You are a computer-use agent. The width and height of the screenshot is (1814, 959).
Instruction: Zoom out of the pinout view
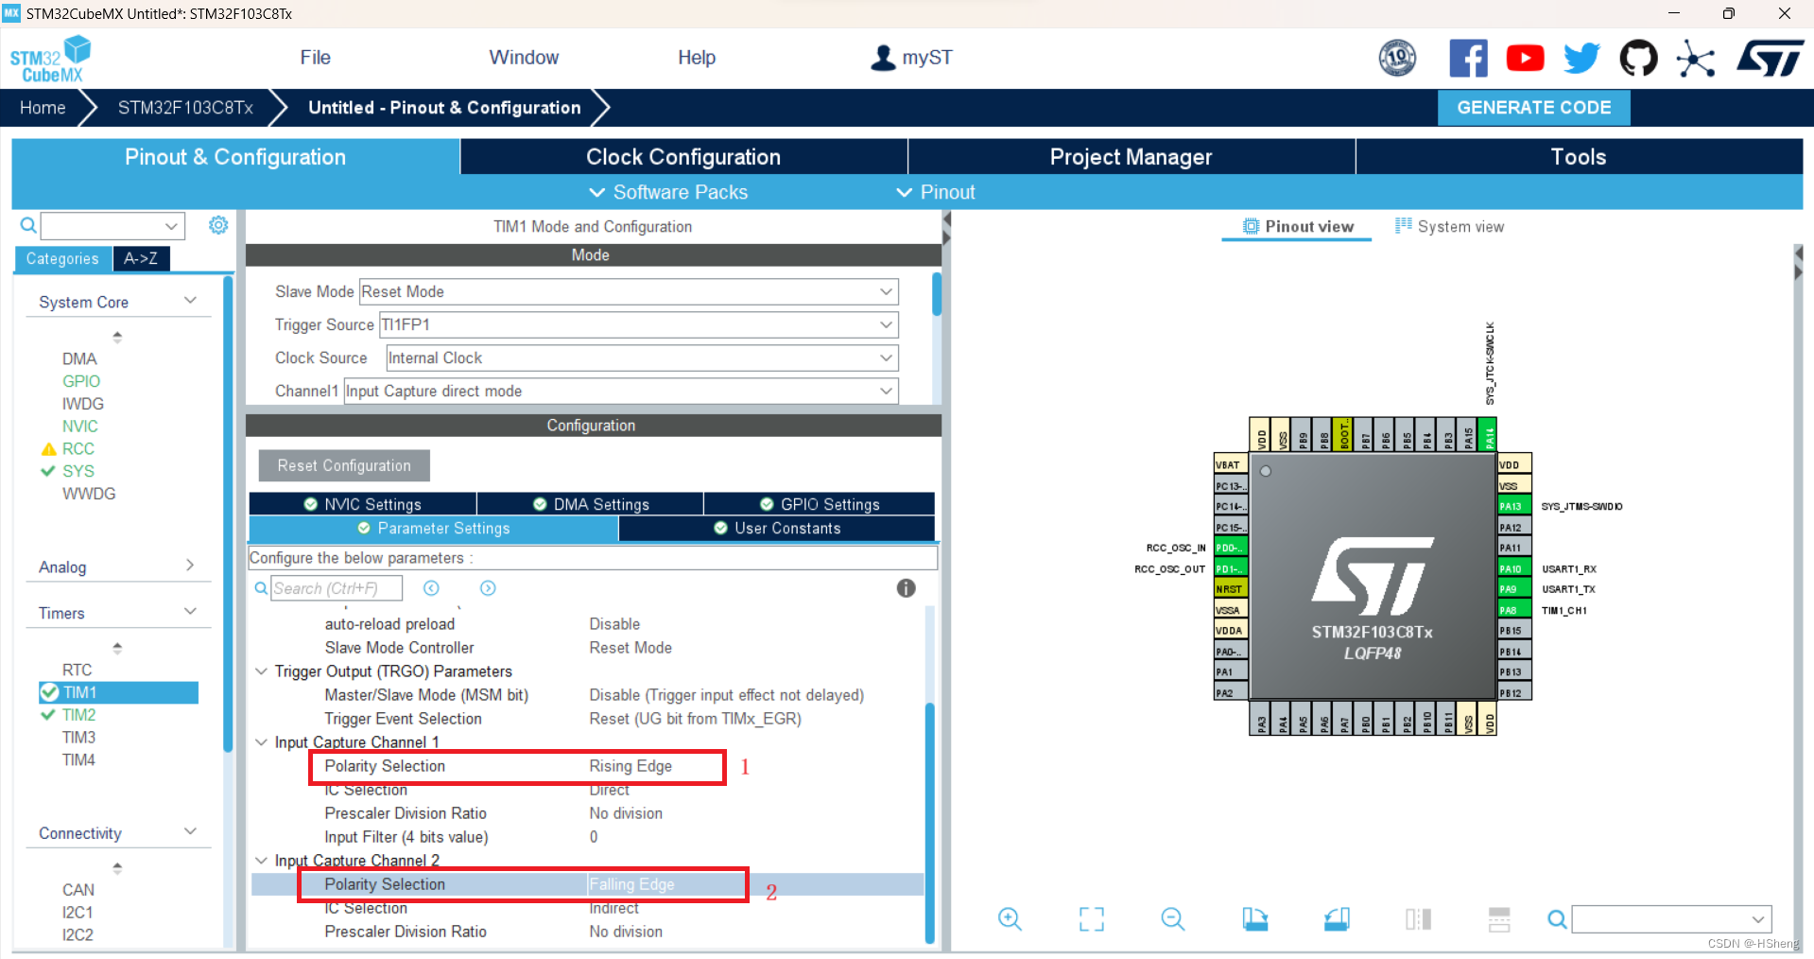[1173, 918]
